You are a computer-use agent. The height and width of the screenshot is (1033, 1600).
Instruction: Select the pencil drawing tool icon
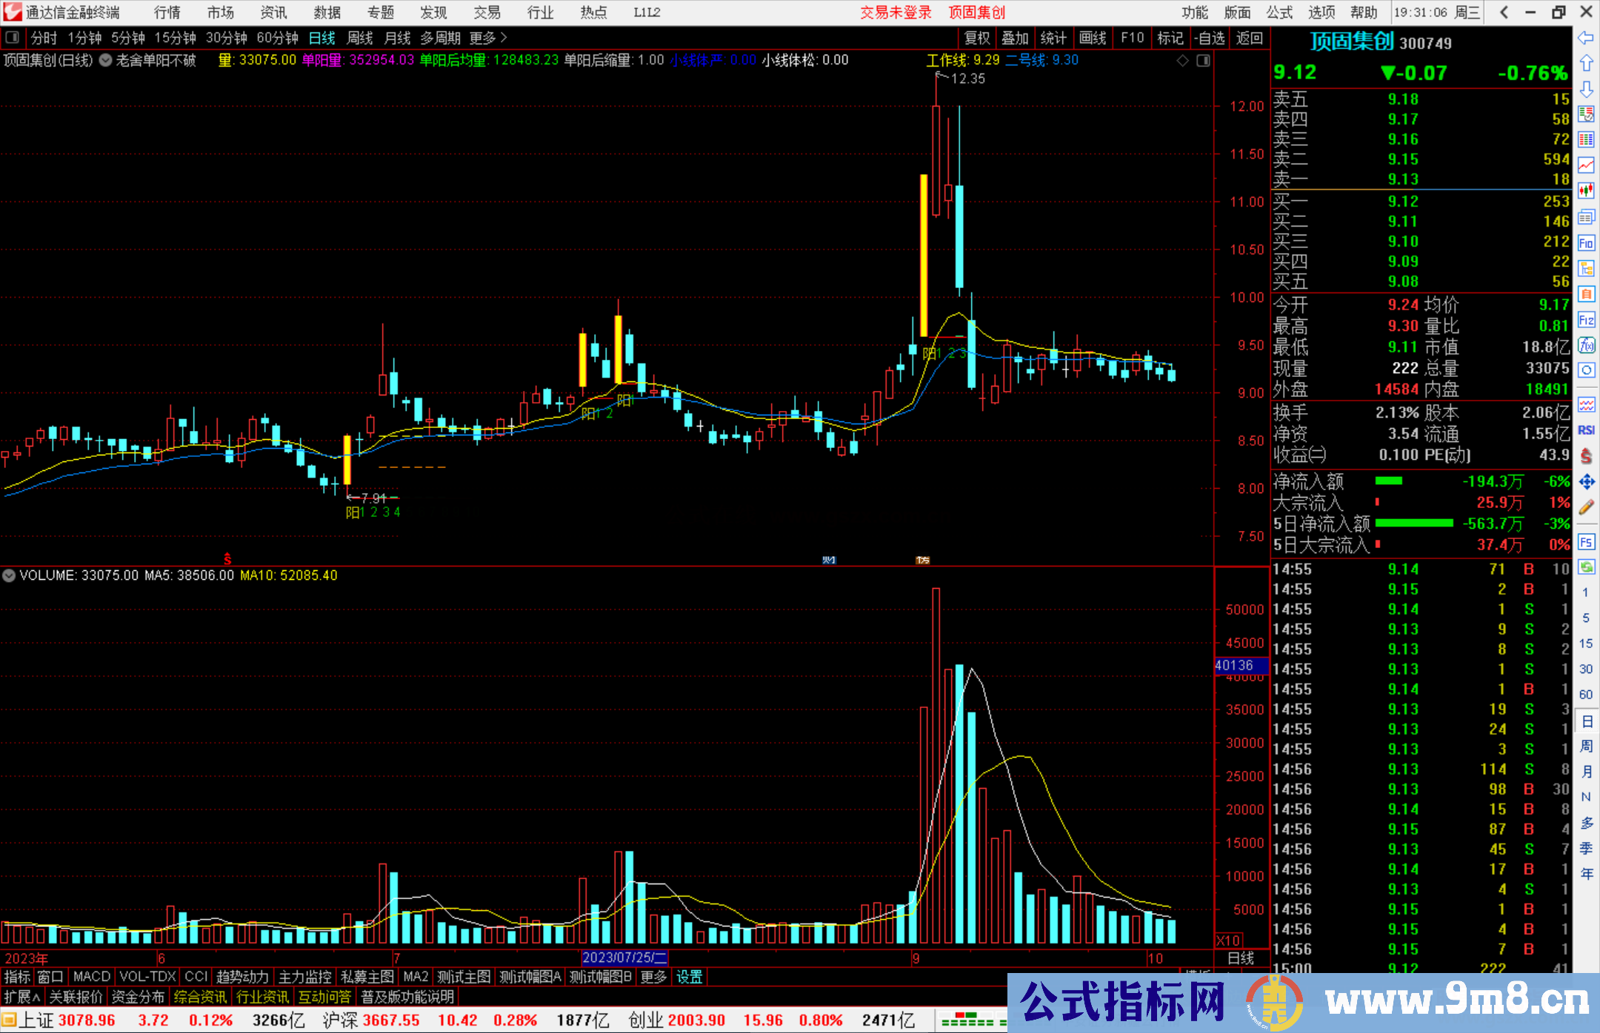[x=1586, y=507]
